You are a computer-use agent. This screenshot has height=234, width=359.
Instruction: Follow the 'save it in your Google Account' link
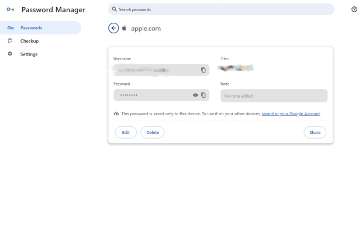[291, 113]
